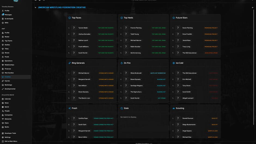
Task: Open Titles section
Action: tap(7, 49)
